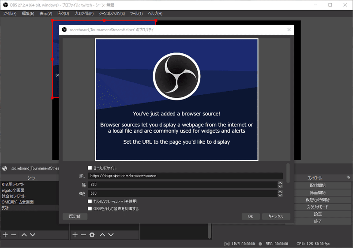
Task: Open the ドック(D) menu
Action: click(x=63, y=14)
